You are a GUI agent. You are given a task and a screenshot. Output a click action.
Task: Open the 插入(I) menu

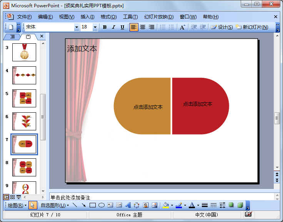87,17
